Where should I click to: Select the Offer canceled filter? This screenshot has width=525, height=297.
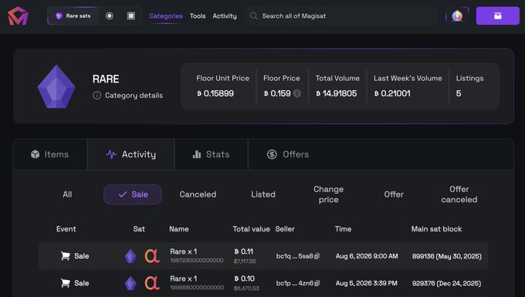[459, 194]
